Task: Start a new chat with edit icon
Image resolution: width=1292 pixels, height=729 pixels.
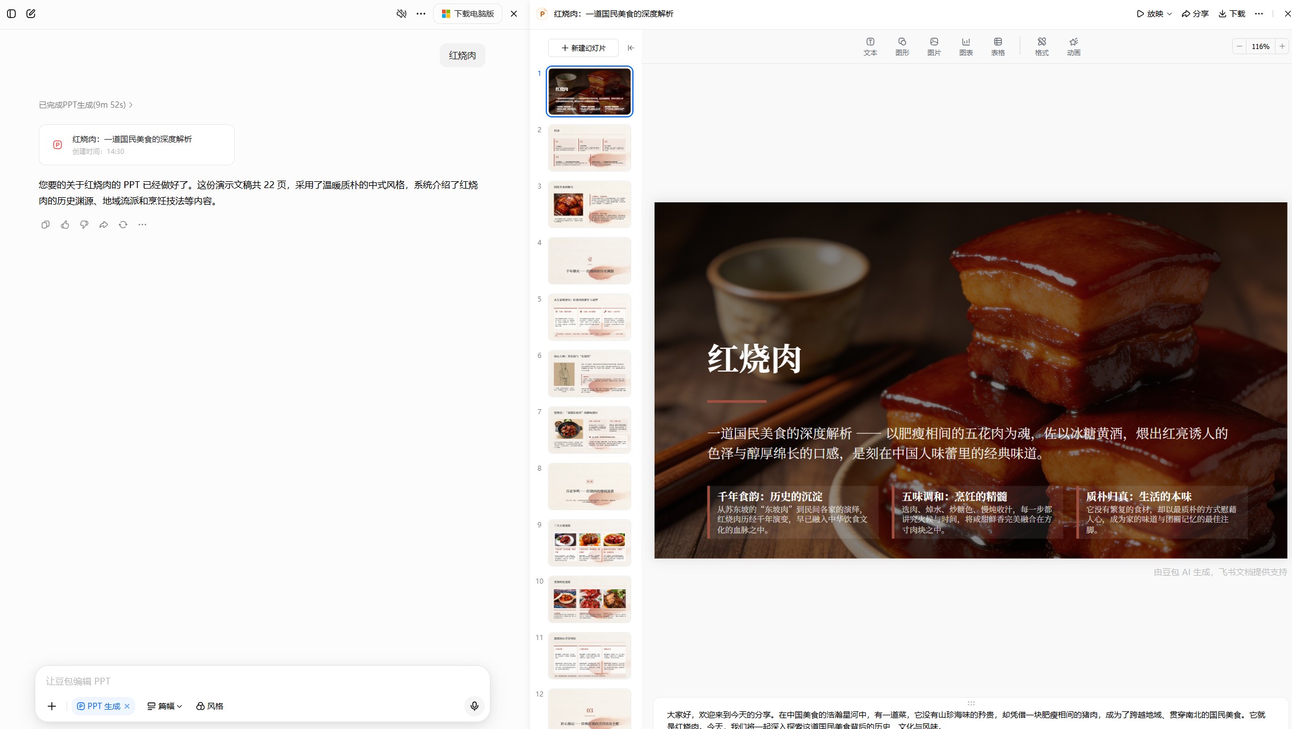Action: click(x=31, y=14)
